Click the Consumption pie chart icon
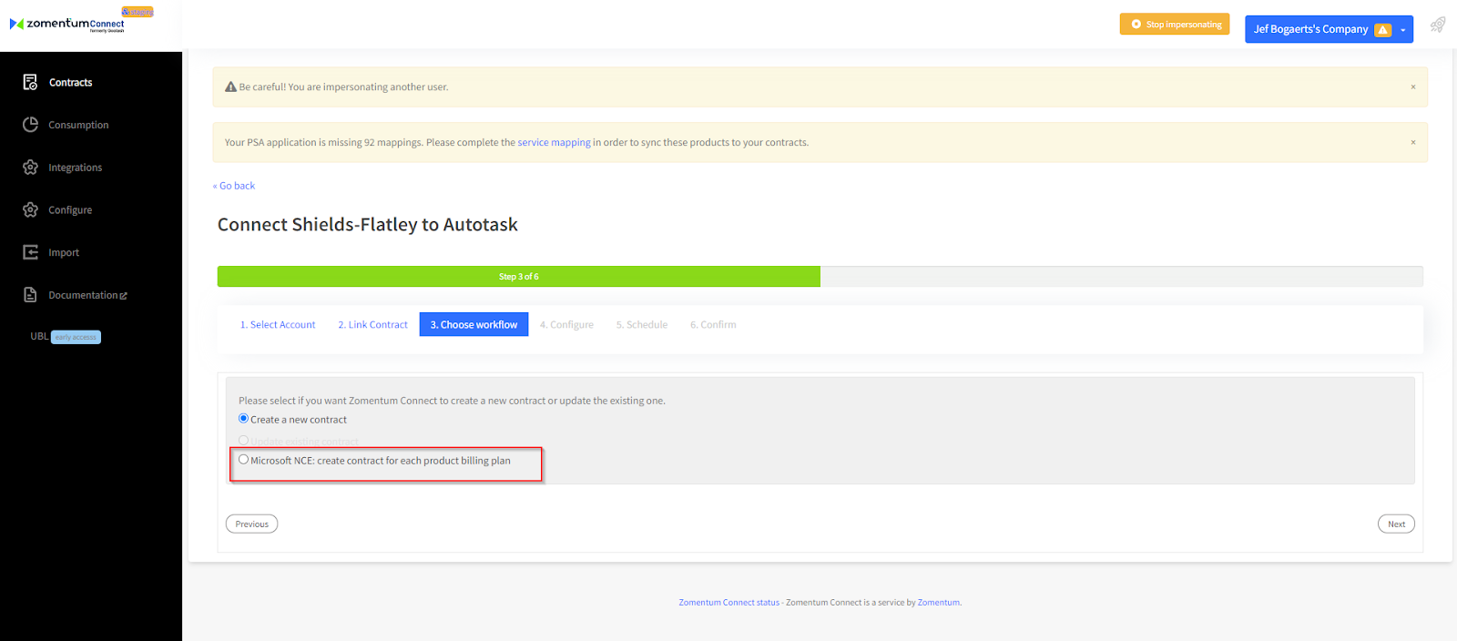 click(x=30, y=125)
